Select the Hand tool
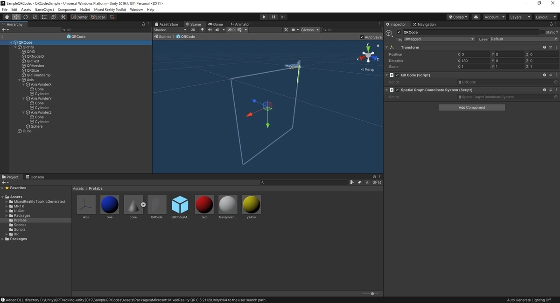Image resolution: width=560 pixels, height=303 pixels. [x=7, y=17]
